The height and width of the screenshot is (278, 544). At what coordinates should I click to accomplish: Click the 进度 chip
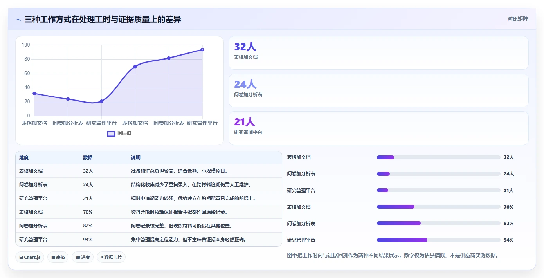[83, 257]
